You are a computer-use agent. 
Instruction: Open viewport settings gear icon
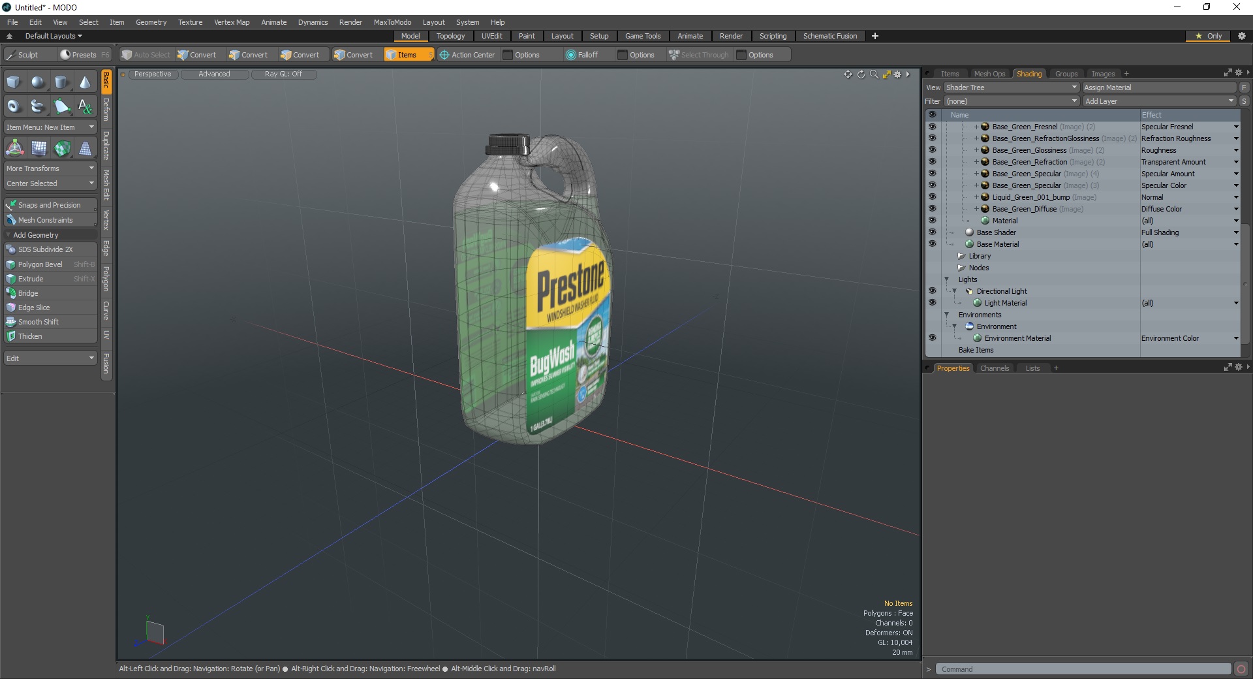897,74
